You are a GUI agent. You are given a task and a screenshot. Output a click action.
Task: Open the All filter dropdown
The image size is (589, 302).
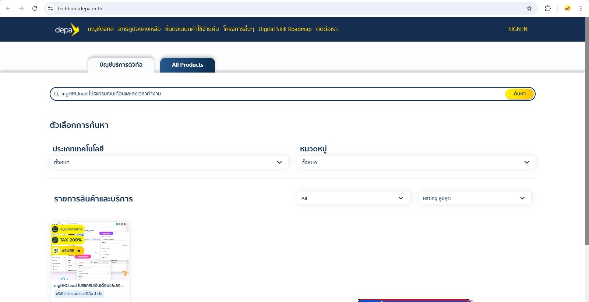pos(353,198)
